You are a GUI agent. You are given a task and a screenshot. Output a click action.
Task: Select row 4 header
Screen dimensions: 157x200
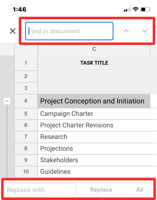(x=26, y=101)
